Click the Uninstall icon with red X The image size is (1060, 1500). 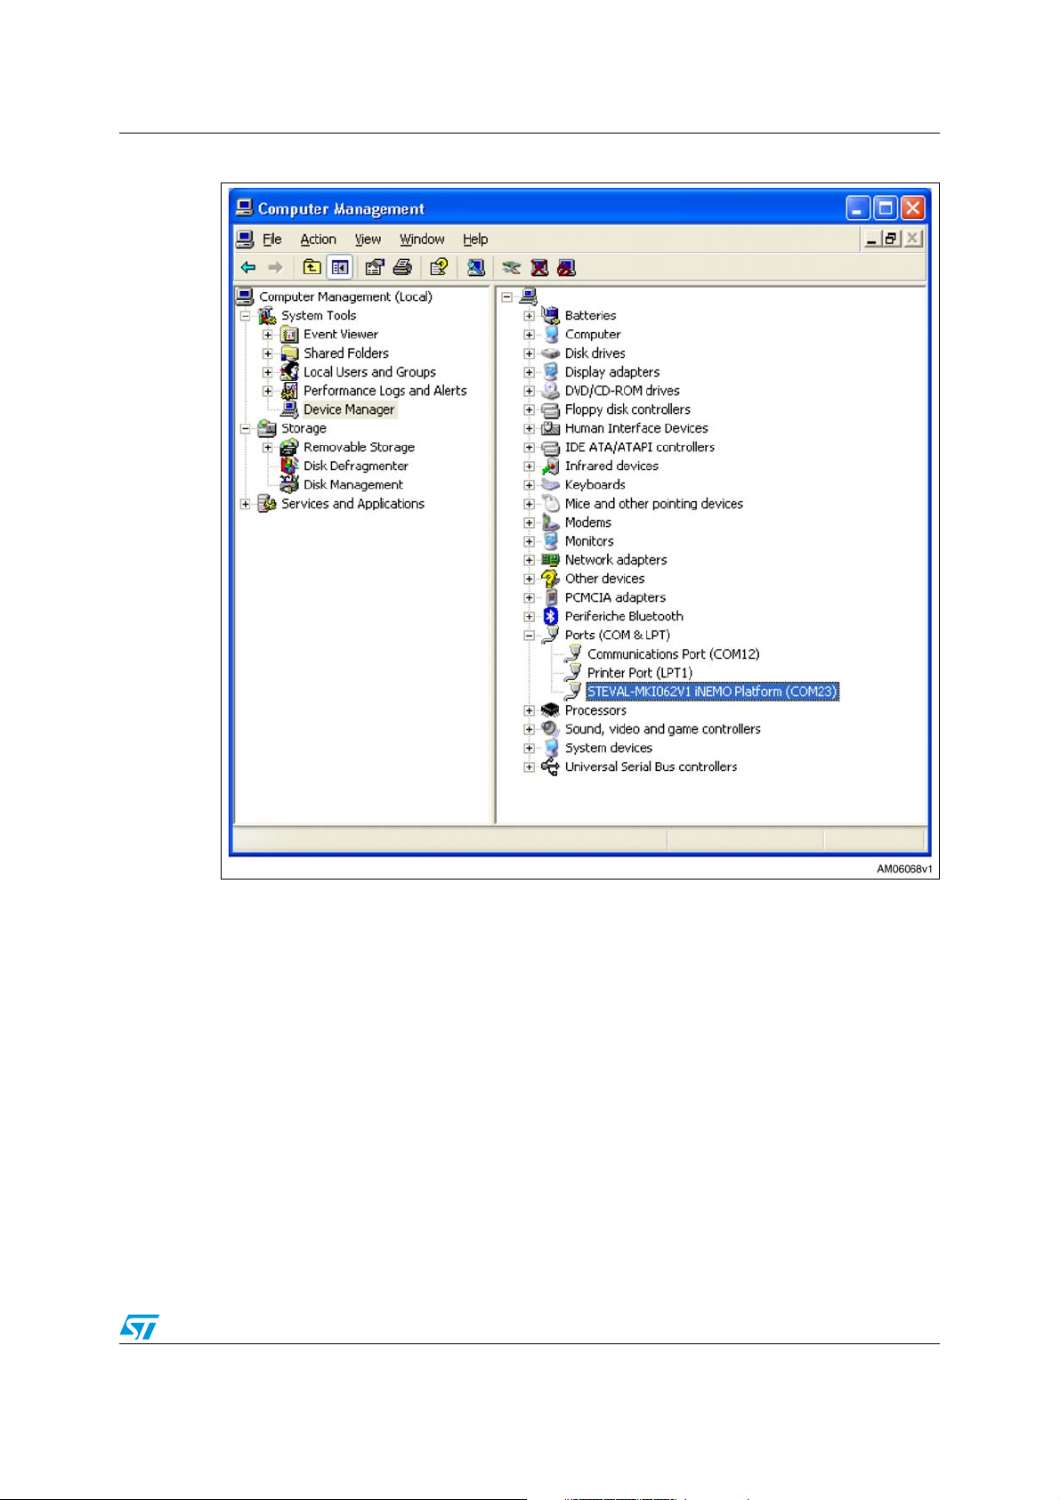[x=539, y=267]
